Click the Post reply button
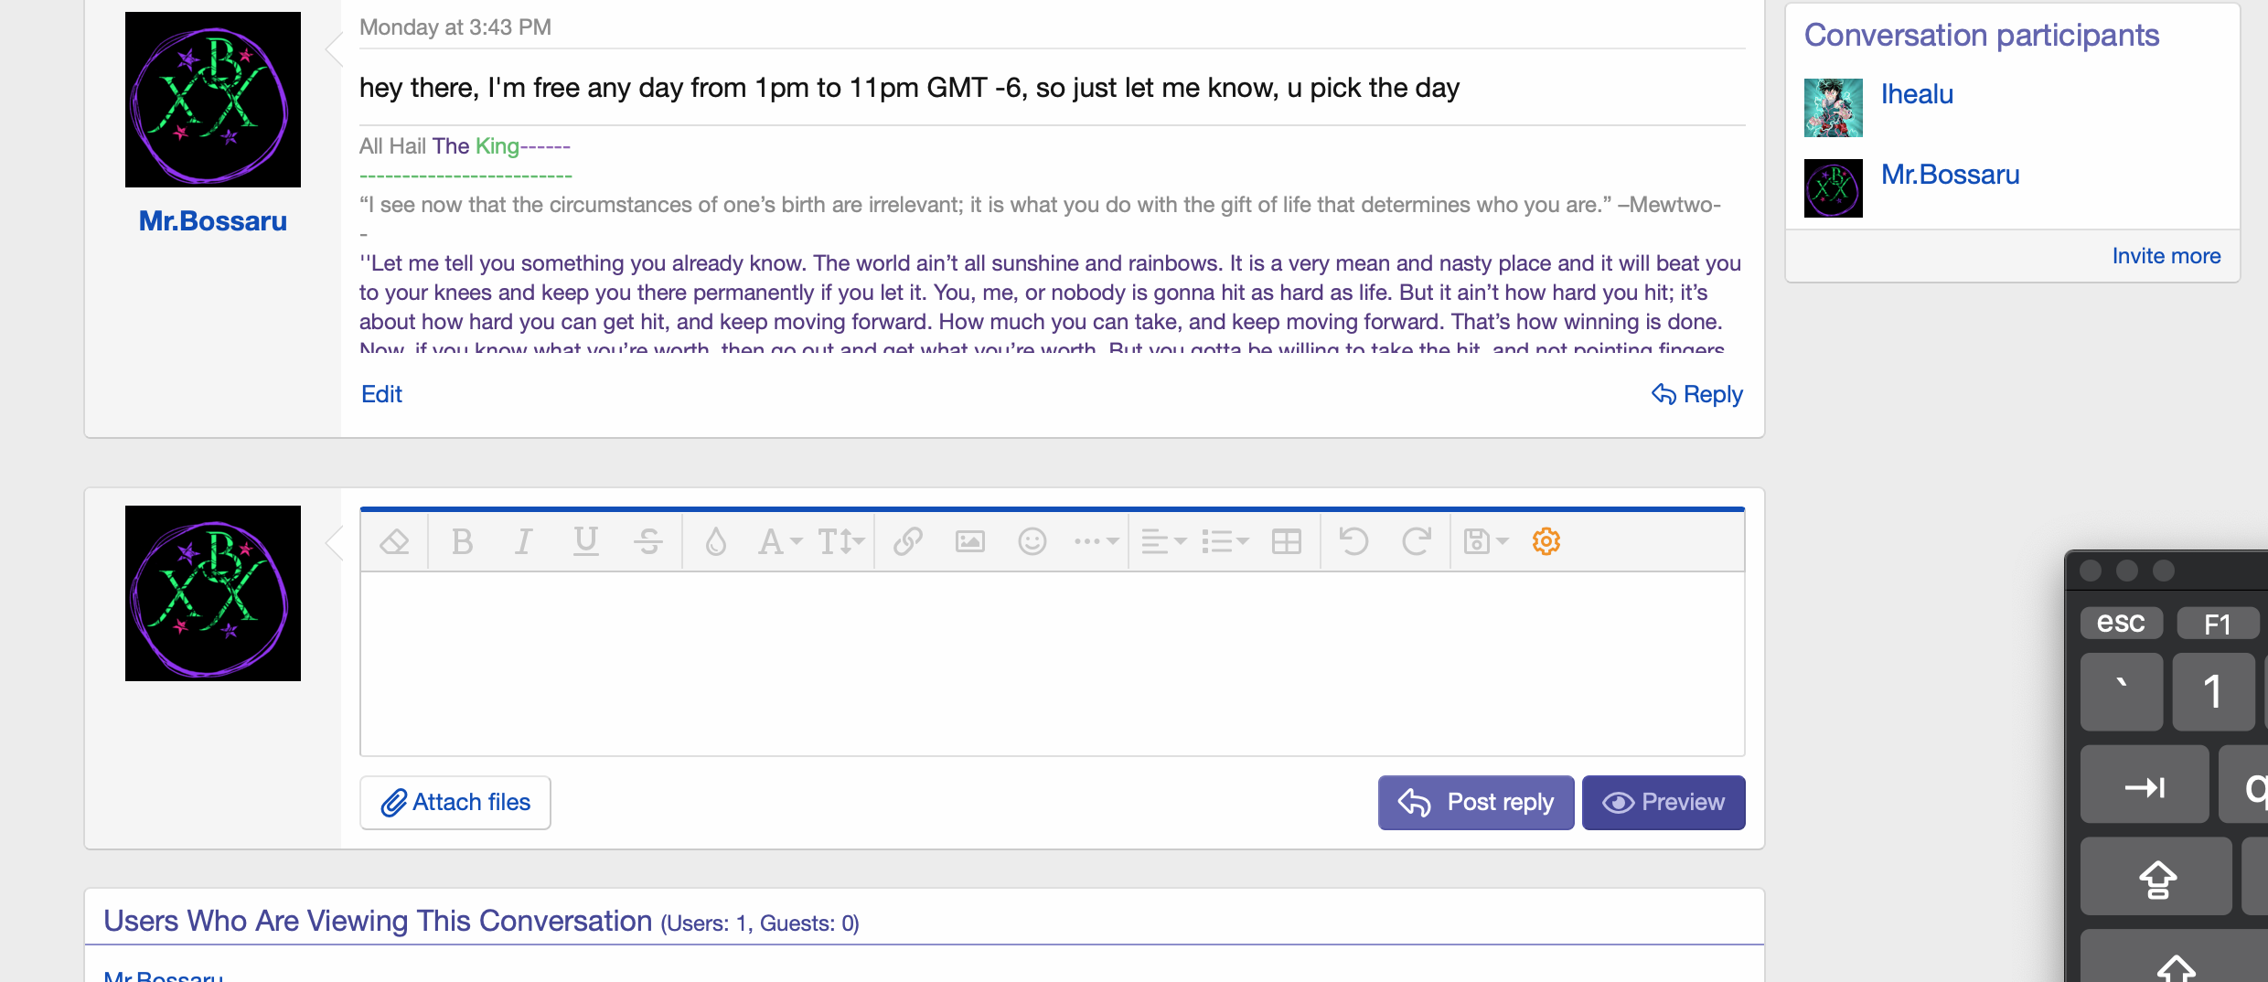The image size is (2268, 982). pyautogui.click(x=1476, y=803)
